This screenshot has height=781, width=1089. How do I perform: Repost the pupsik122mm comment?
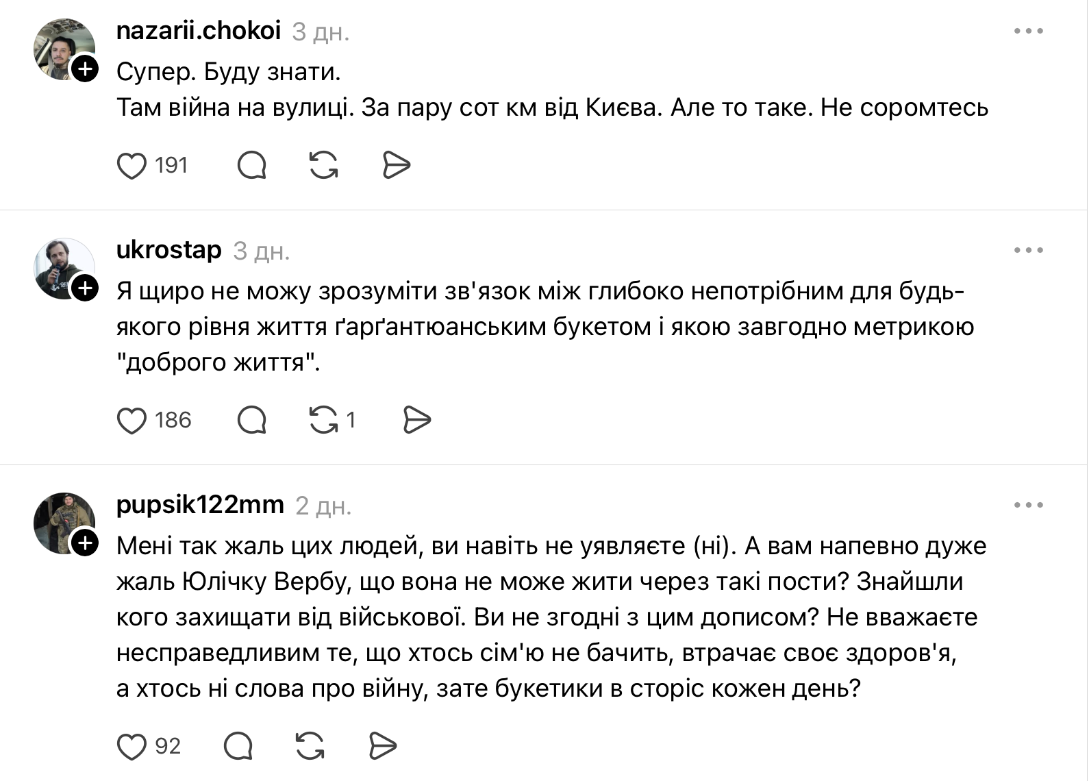click(310, 747)
